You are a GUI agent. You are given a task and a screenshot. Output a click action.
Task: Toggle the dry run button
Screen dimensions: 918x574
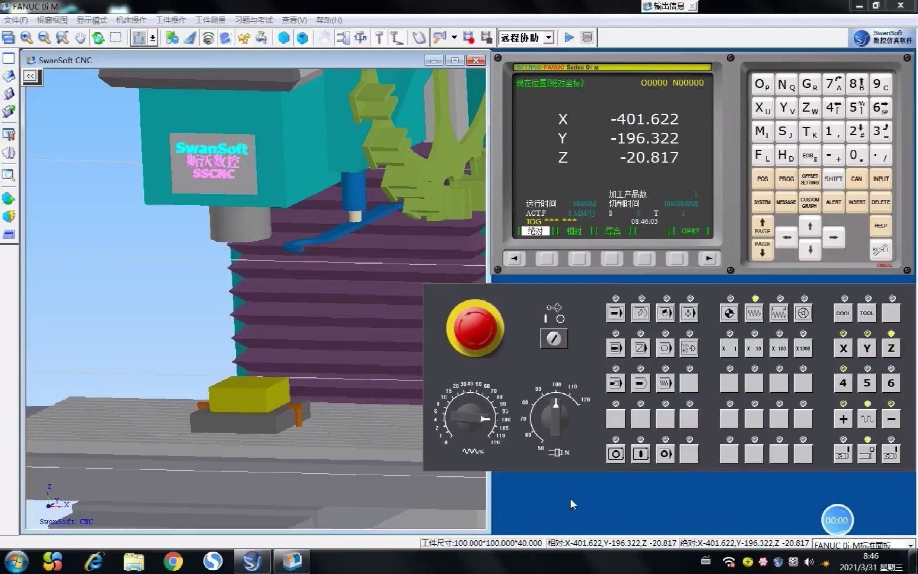665,383
